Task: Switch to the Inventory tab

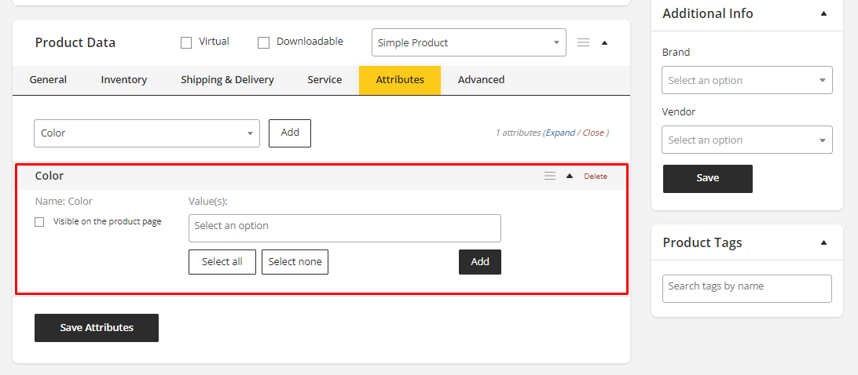Action: click(123, 80)
